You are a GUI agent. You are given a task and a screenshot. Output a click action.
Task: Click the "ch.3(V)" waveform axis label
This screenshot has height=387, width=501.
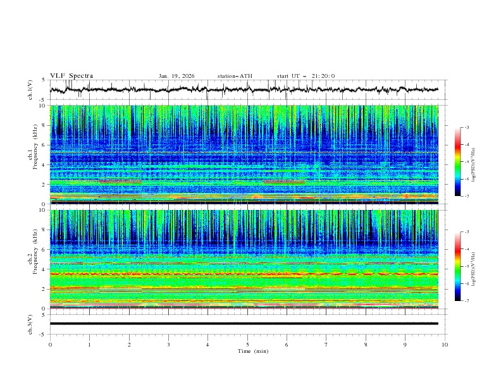pos(30,324)
